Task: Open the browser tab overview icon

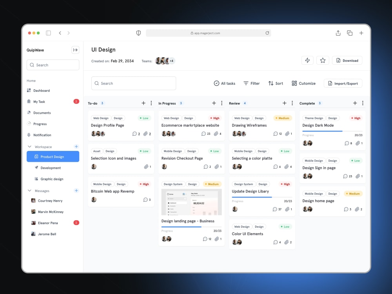Action: [x=350, y=33]
